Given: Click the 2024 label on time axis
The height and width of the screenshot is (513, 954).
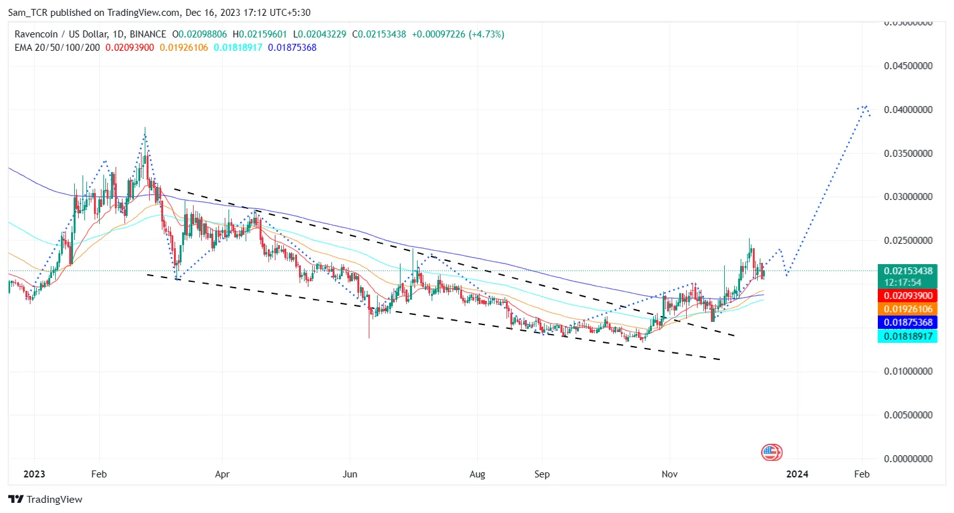Looking at the screenshot, I should click(797, 474).
